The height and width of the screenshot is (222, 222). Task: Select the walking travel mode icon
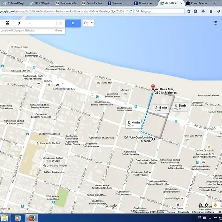click(x=19, y=23)
